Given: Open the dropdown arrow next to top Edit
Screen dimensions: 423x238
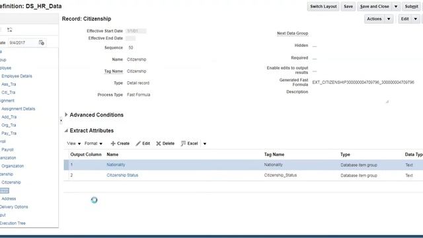Looking at the screenshot, I should tap(416, 19).
